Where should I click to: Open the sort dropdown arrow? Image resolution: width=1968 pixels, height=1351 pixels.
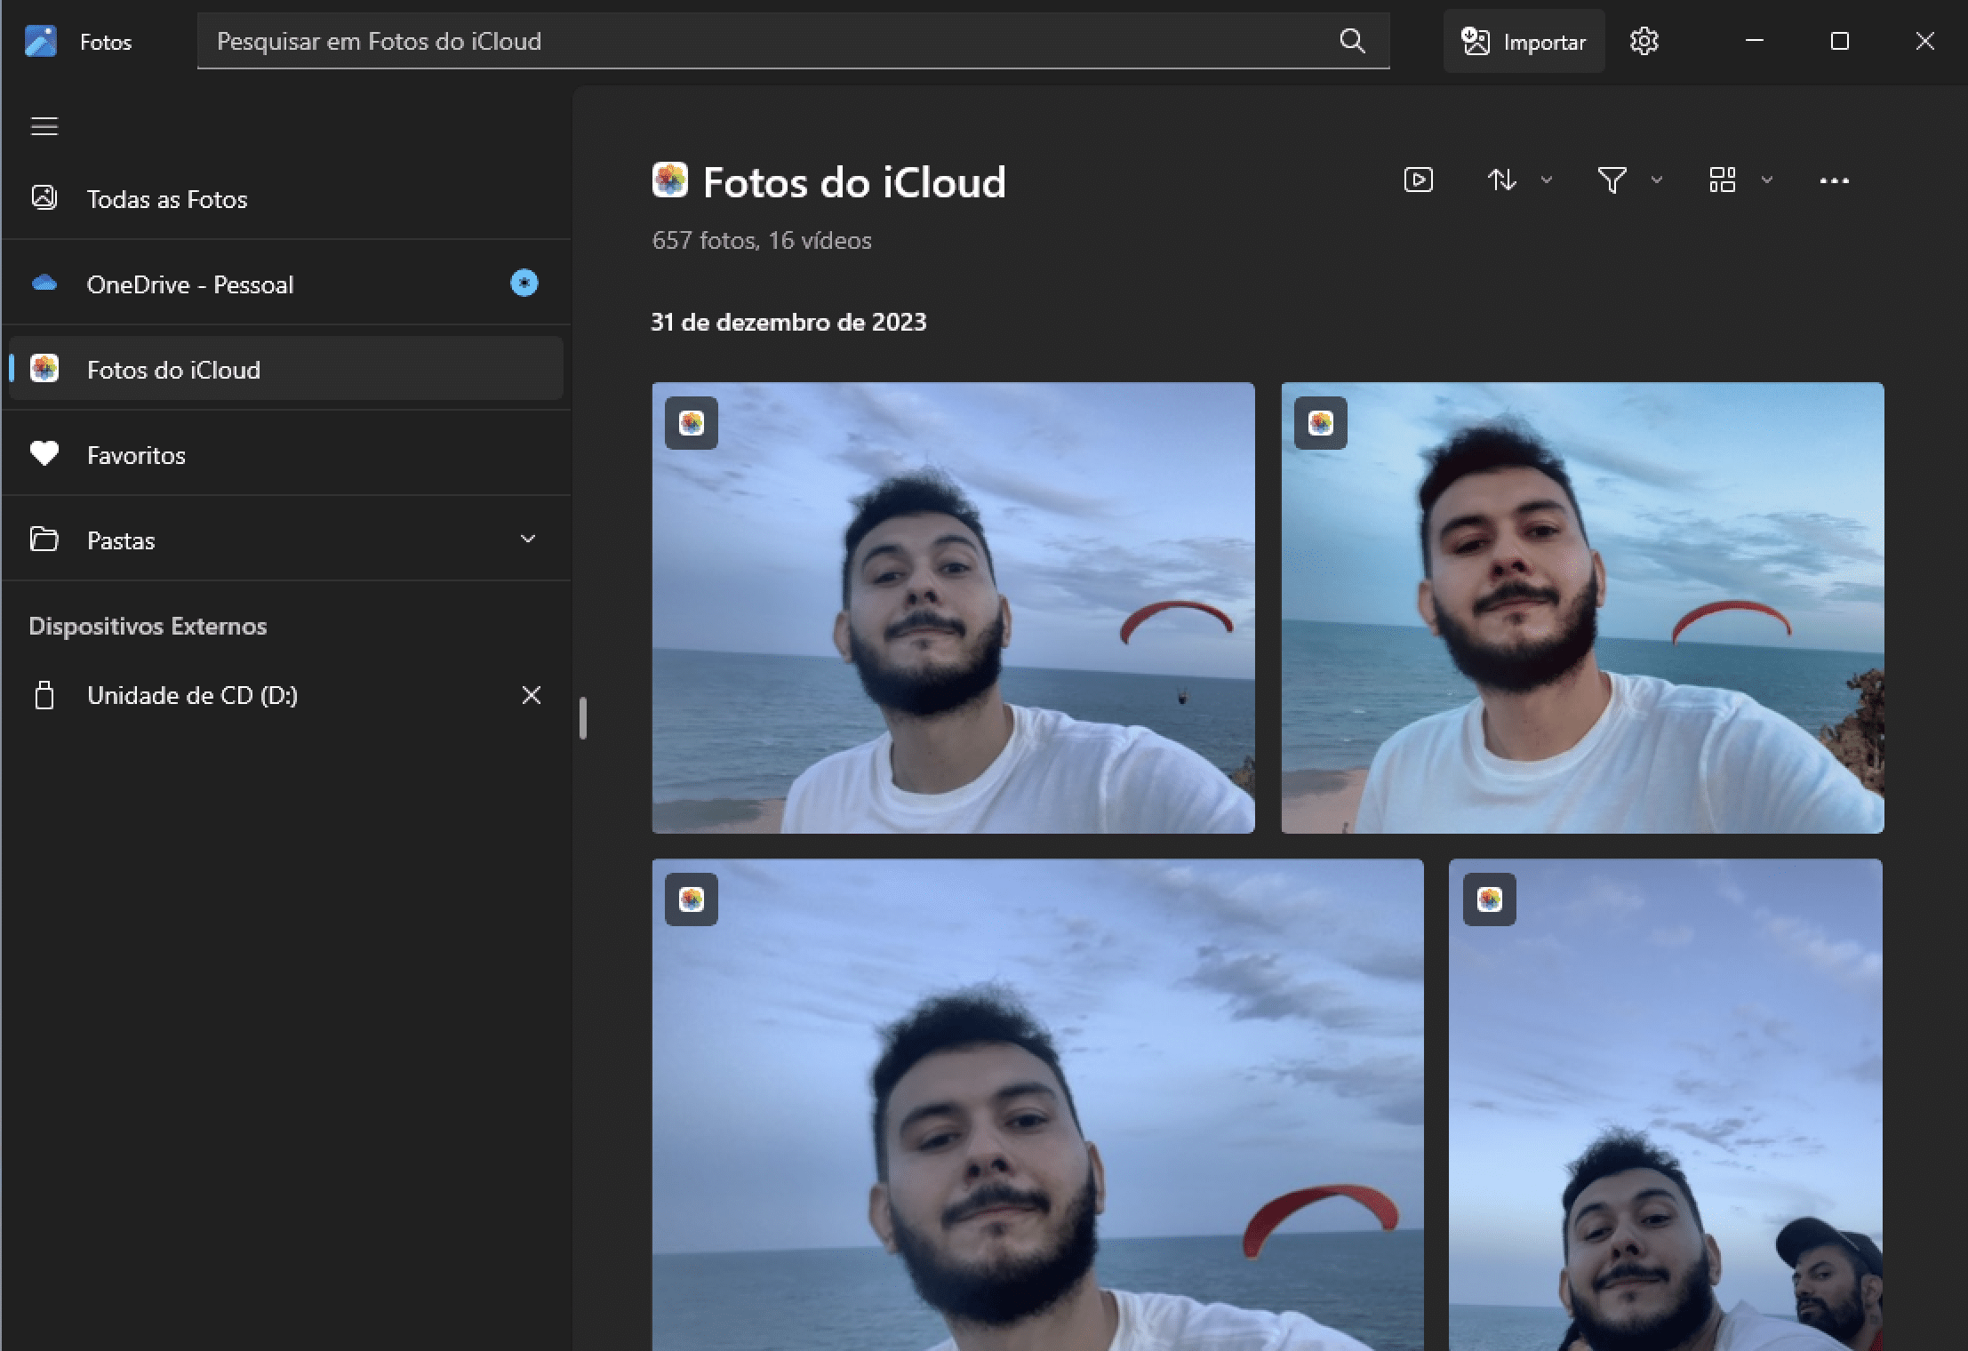[1547, 180]
